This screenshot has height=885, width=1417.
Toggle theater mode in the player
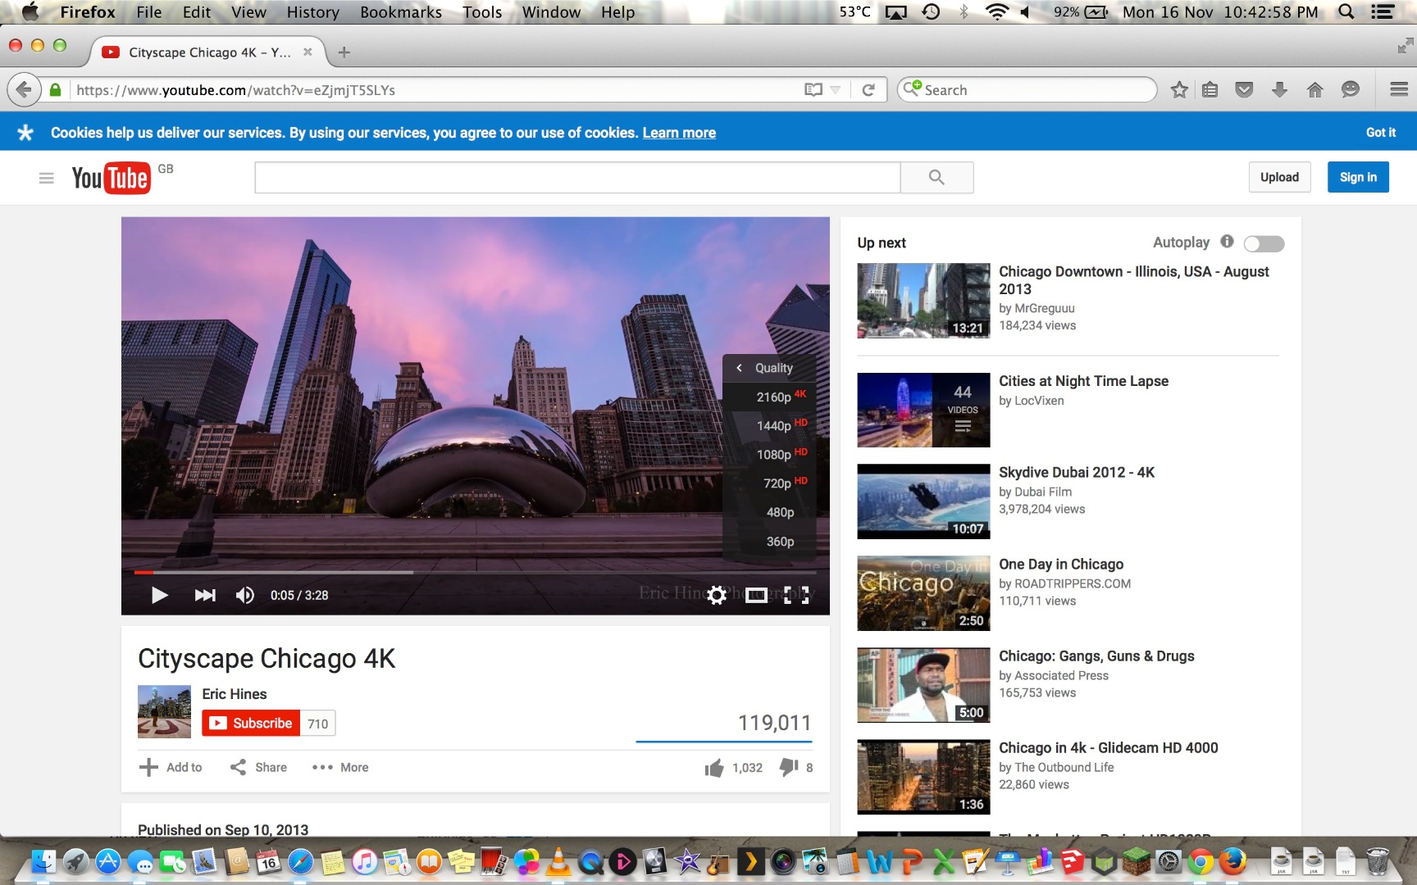click(x=756, y=595)
